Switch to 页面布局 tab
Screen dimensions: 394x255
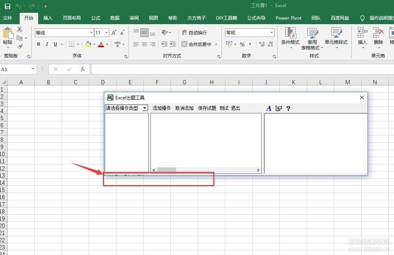pos(71,18)
